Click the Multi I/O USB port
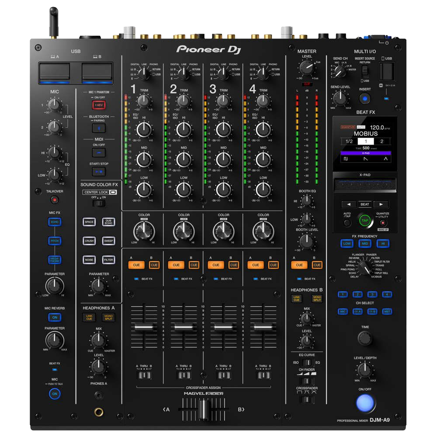The image size is (437, 437). [387, 71]
